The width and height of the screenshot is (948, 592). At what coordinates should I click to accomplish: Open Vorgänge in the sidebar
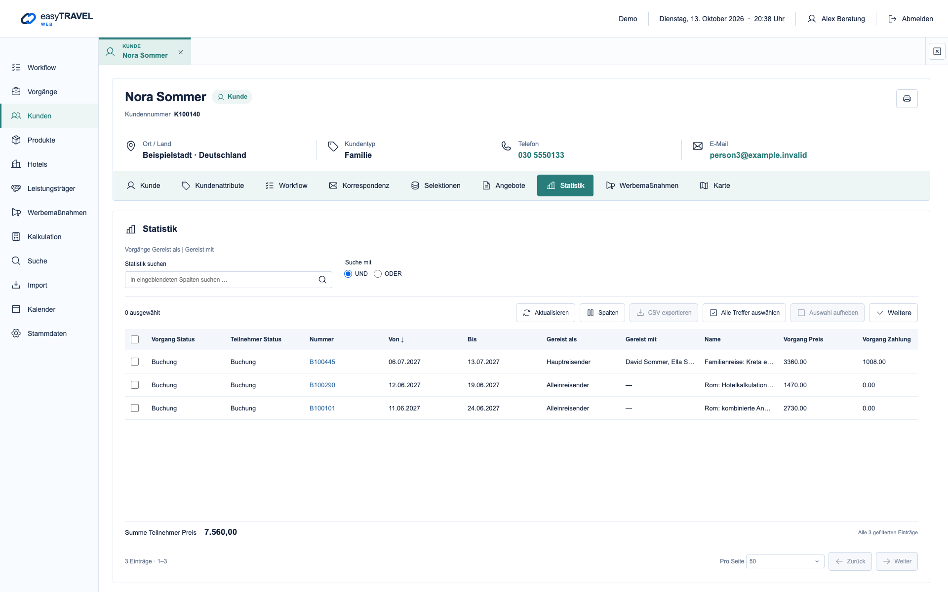tap(49, 92)
